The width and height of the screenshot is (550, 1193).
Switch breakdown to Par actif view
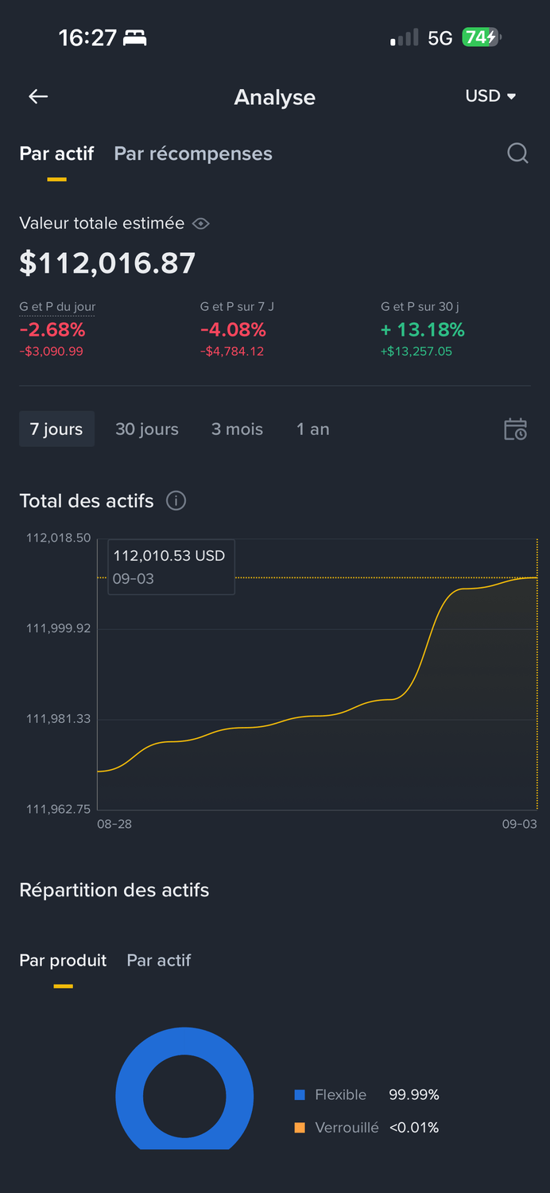159,960
